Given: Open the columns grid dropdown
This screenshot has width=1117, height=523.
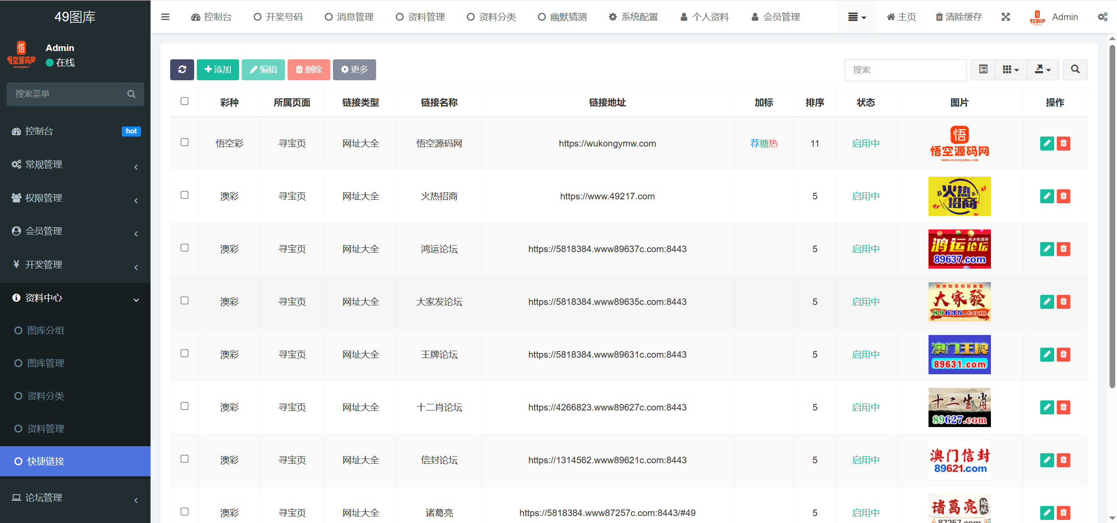Looking at the screenshot, I should (x=1011, y=70).
